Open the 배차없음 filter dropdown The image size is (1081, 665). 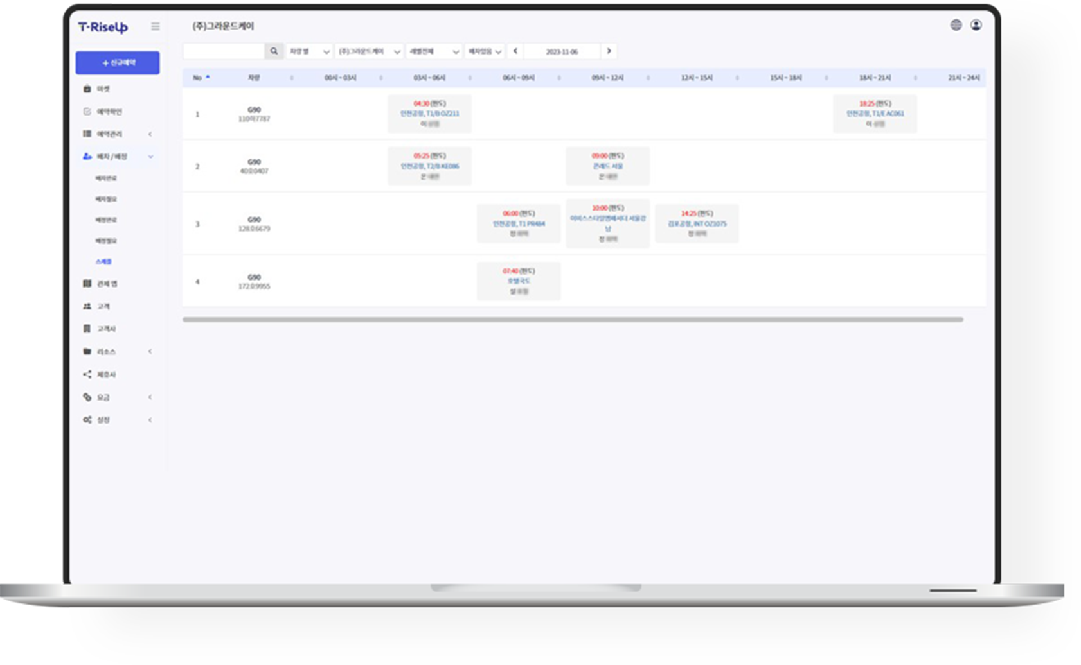point(485,51)
